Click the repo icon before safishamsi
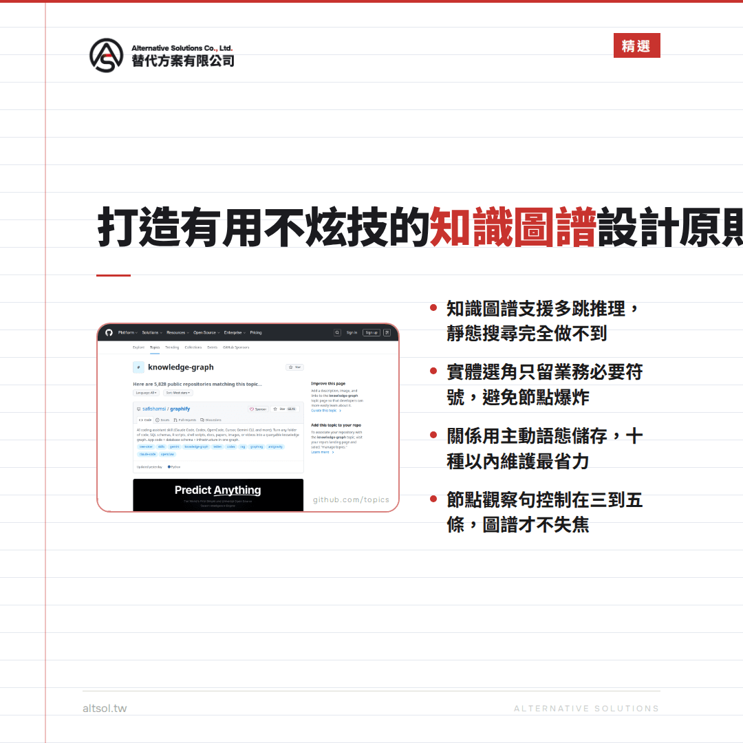Image resolution: width=743 pixels, height=743 pixels. 139,409
